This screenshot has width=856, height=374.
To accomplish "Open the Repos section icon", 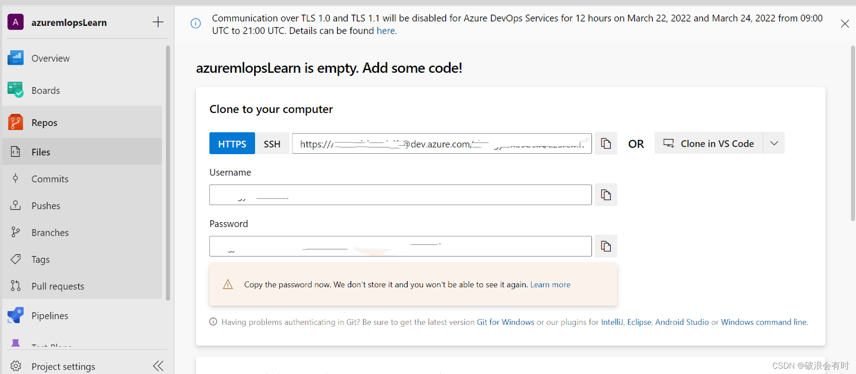I will point(16,122).
